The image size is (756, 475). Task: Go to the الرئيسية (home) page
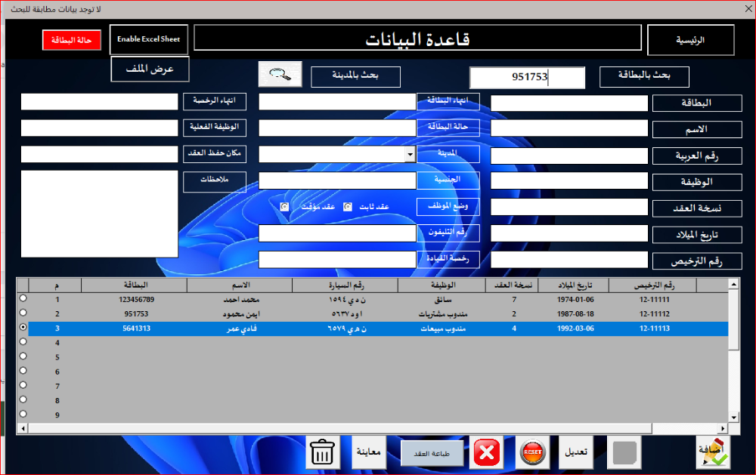click(x=689, y=40)
